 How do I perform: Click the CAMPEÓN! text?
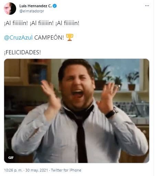[x=49, y=37]
